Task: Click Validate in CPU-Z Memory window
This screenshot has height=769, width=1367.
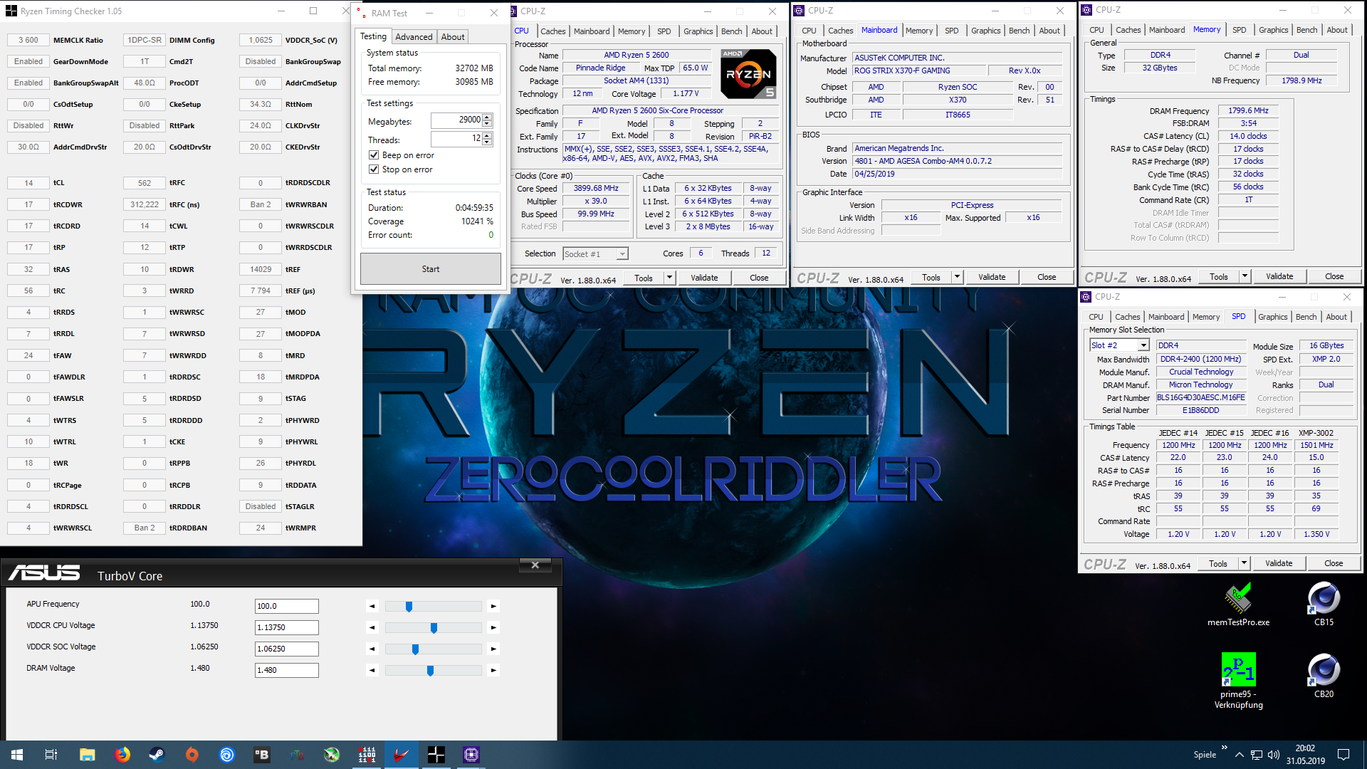Action: [x=1279, y=276]
